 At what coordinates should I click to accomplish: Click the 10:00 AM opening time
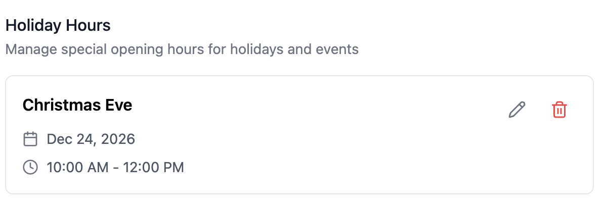click(77, 167)
